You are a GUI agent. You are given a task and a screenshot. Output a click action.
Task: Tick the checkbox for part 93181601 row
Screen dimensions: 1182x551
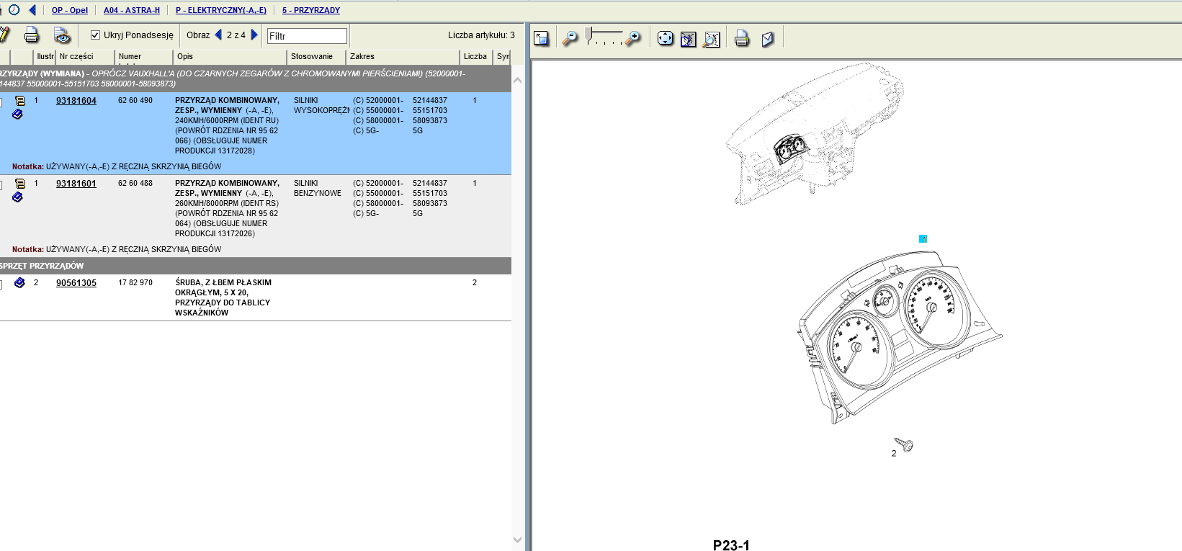click(x=1, y=185)
